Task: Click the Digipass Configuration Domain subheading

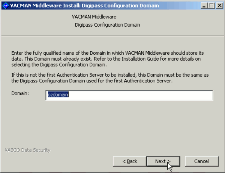Action: click(108, 25)
